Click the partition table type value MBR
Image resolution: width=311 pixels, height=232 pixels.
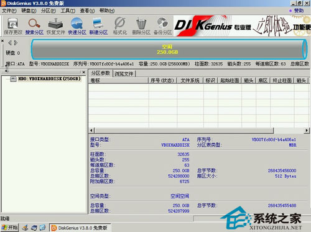[x=292, y=145]
